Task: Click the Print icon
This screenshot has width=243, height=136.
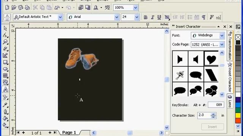Action: click(x=27, y=8)
